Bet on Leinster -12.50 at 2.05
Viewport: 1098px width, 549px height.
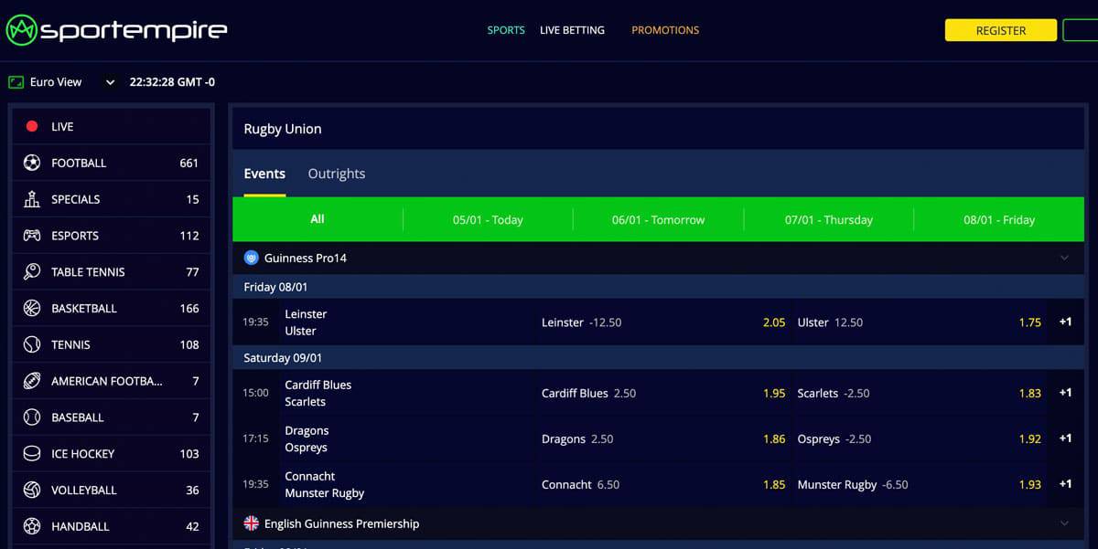pos(663,322)
